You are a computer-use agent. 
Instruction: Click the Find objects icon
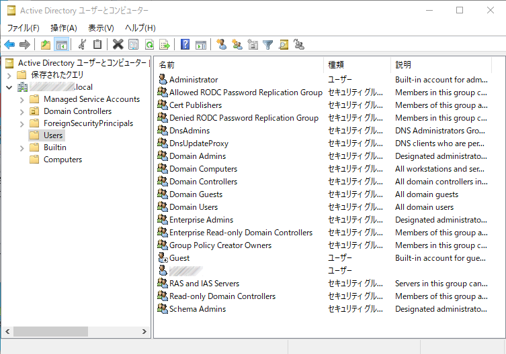(x=284, y=44)
